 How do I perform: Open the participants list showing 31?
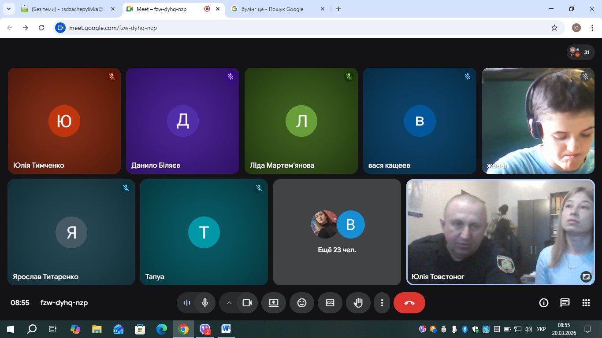(x=580, y=52)
